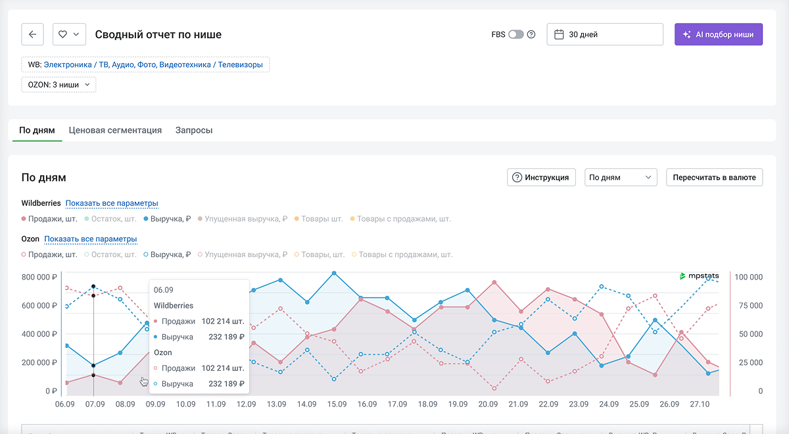Click the 800 000 ₽ axis label
This screenshot has width=789, height=434.
click(x=40, y=277)
